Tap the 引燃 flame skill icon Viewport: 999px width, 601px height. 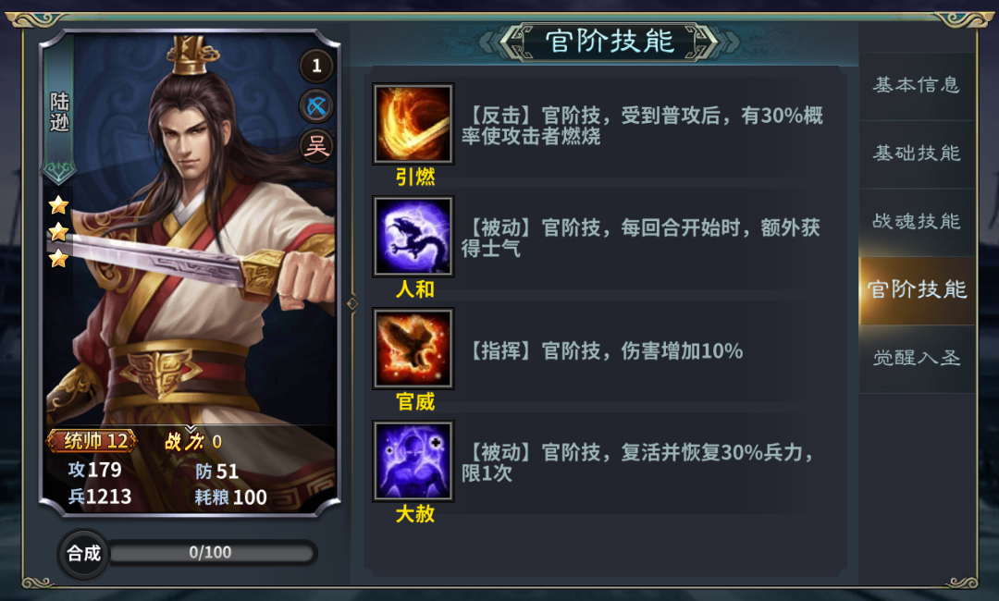click(413, 124)
